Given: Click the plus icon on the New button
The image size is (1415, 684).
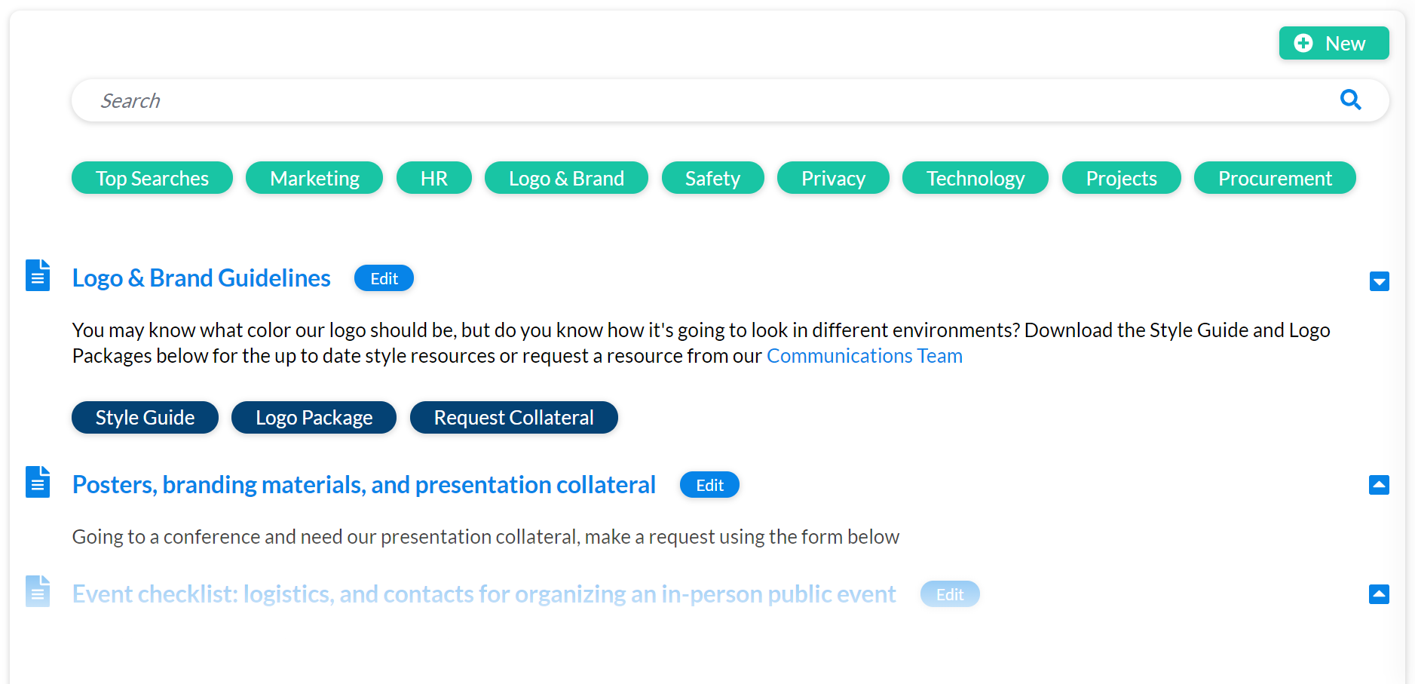Looking at the screenshot, I should click(x=1303, y=43).
